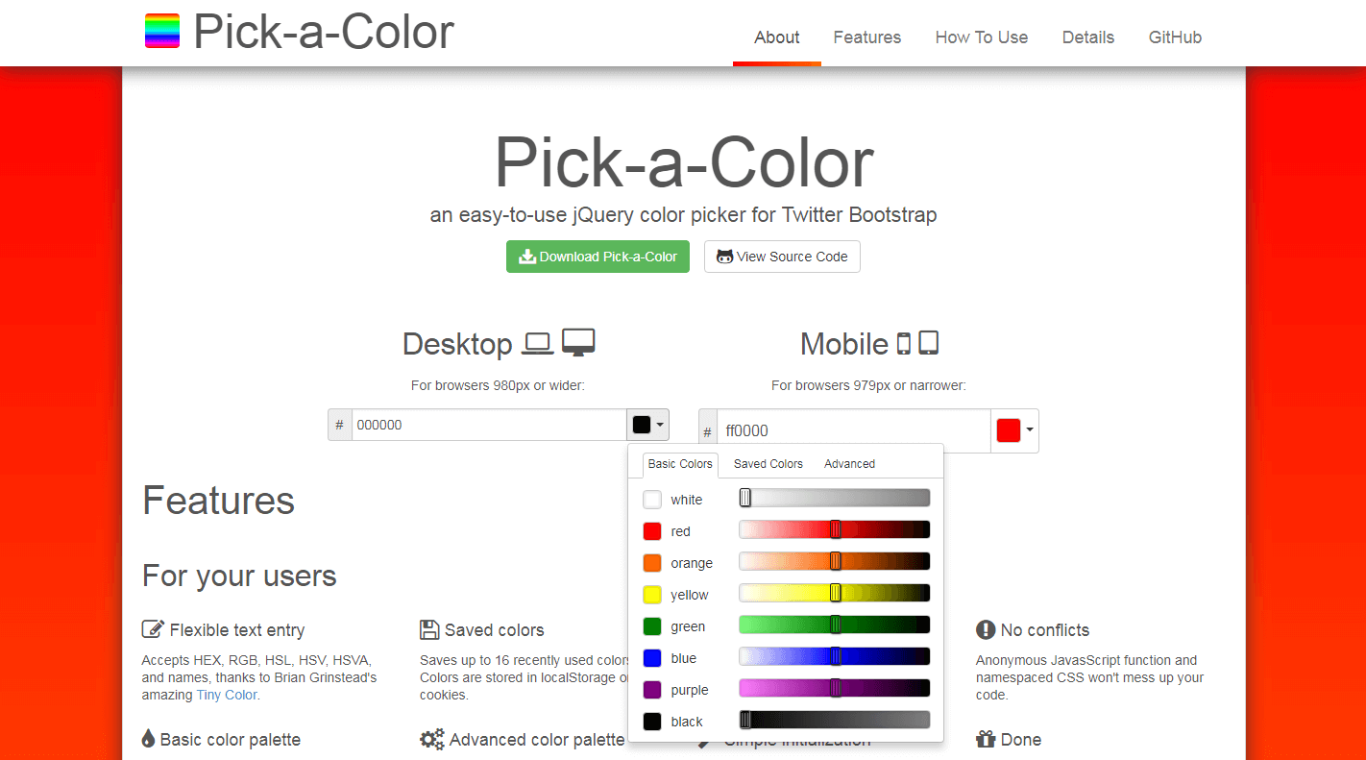The height and width of the screenshot is (760, 1366).
Task: Open the Details navigation item
Action: pyautogui.click(x=1088, y=37)
